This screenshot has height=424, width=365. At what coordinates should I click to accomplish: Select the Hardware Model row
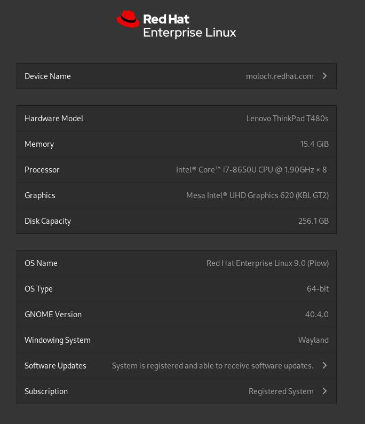176,119
